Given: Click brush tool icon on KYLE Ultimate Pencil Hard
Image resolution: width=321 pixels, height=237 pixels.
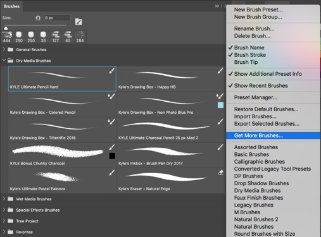Looking at the screenshot, I should [112, 71].
